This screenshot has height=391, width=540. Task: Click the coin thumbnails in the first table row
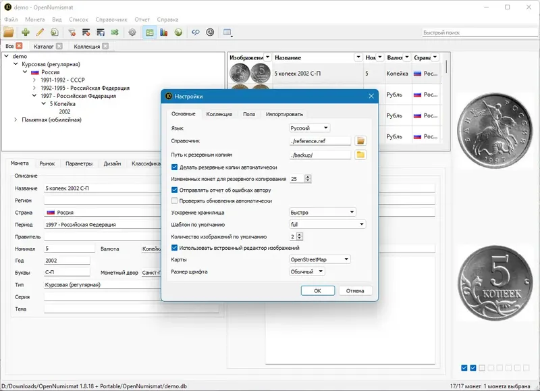point(250,73)
